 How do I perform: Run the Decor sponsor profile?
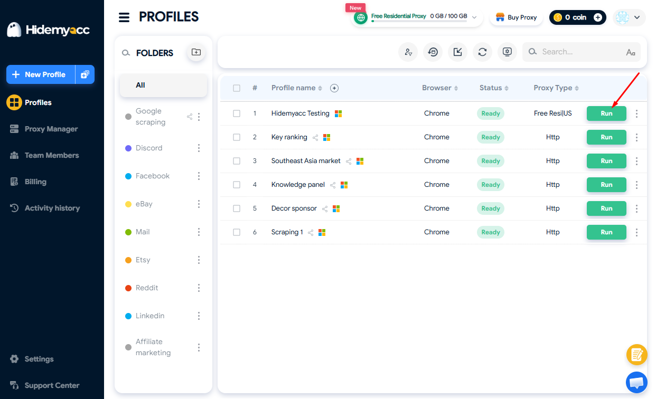606,208
